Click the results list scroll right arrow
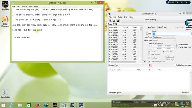Viewport: 192px width, 108px height. coord(139,62)
